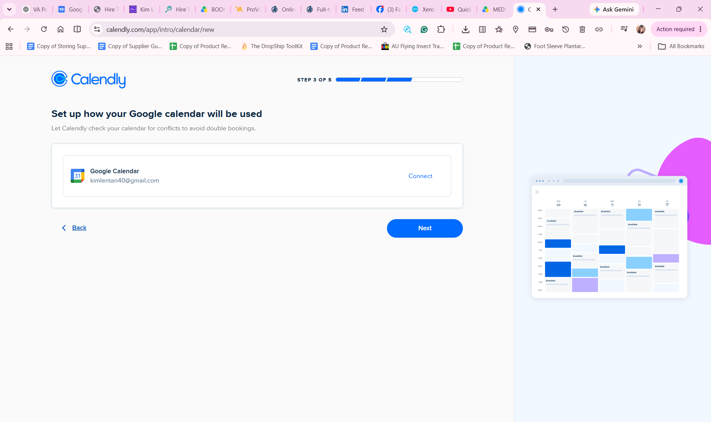Reload the page

click(44, 29)
